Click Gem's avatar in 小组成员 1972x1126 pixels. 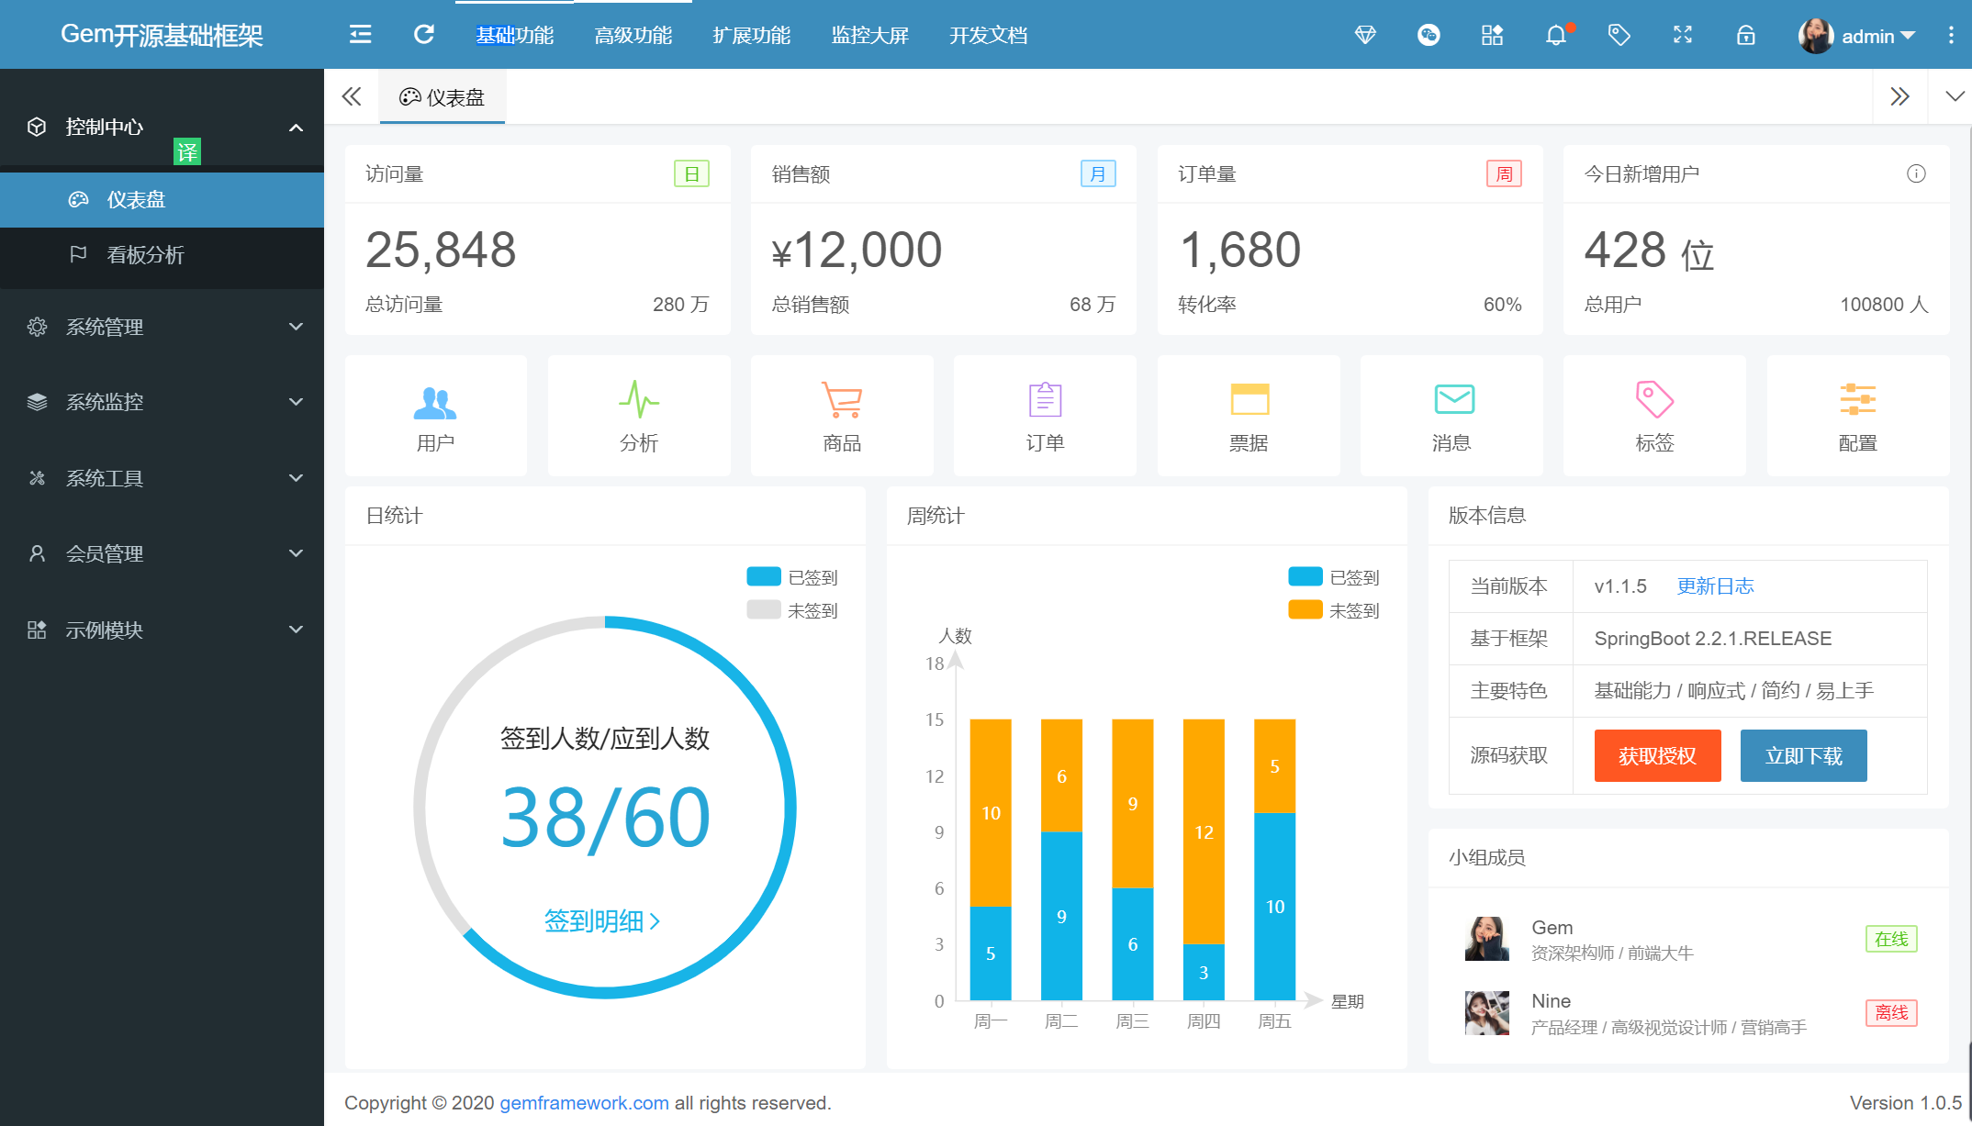[1486, 939]
